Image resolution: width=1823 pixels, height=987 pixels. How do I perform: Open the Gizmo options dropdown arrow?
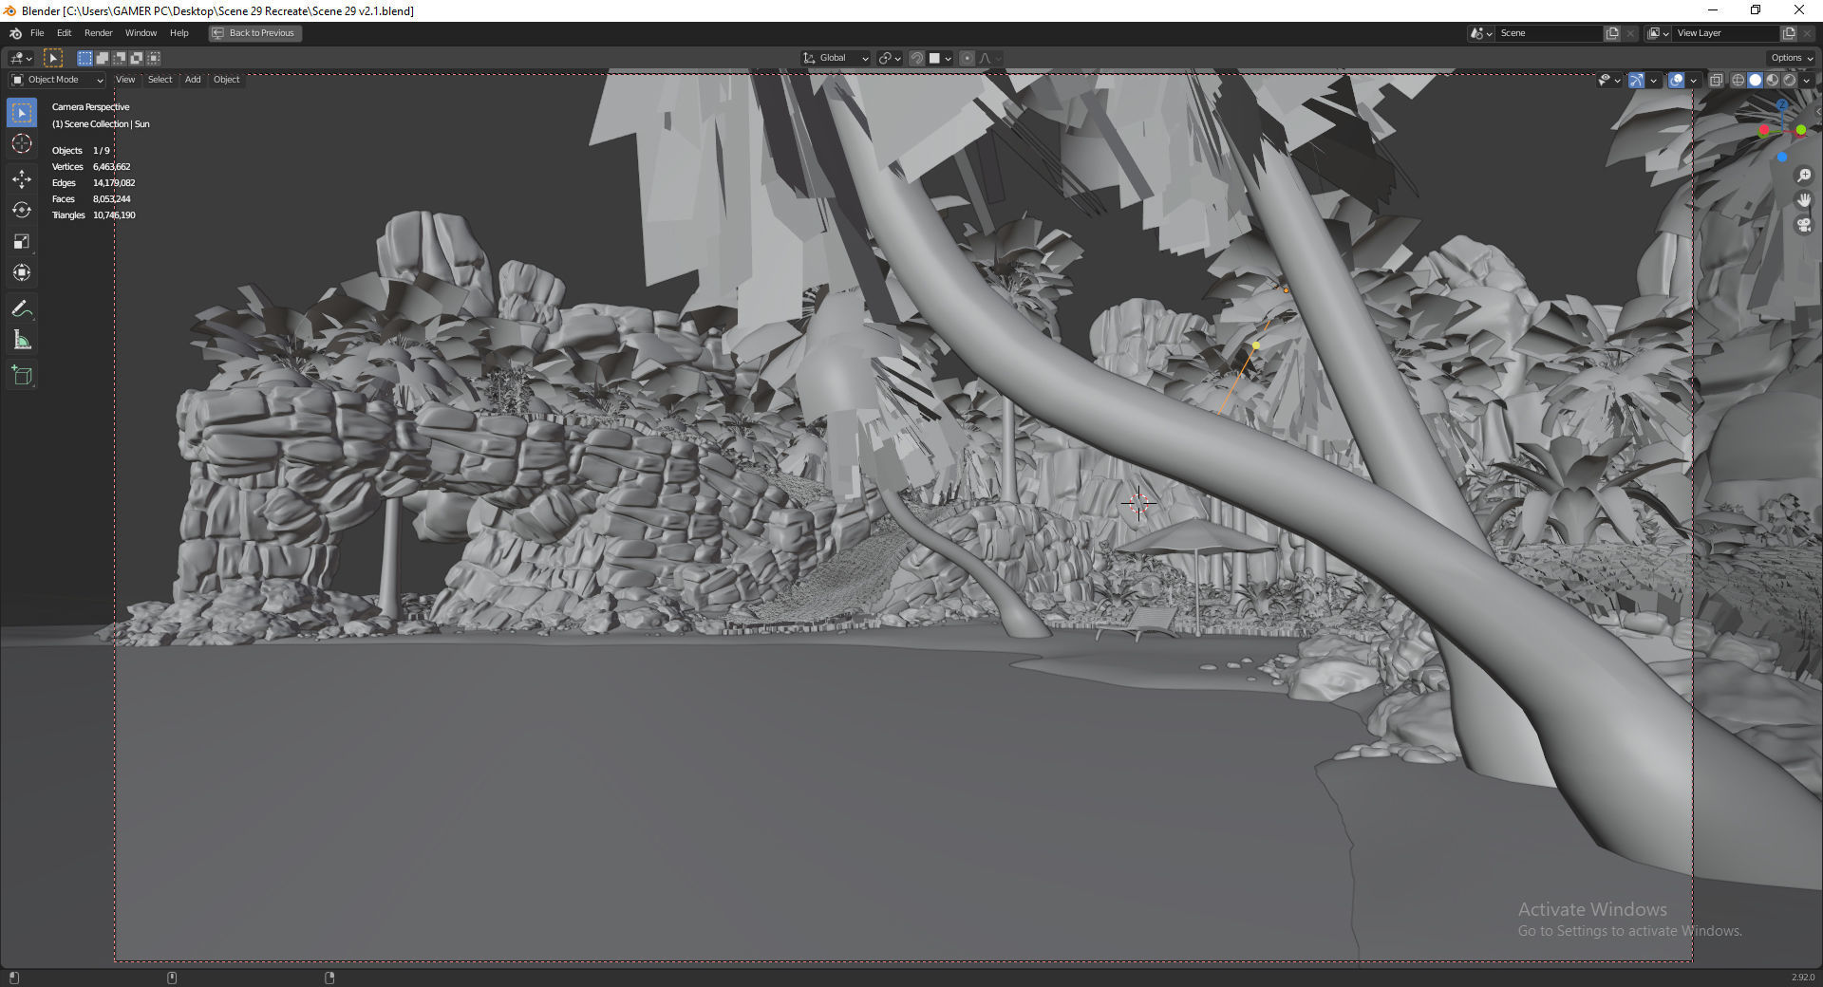pyautogui.click(x=1653, y=81)
